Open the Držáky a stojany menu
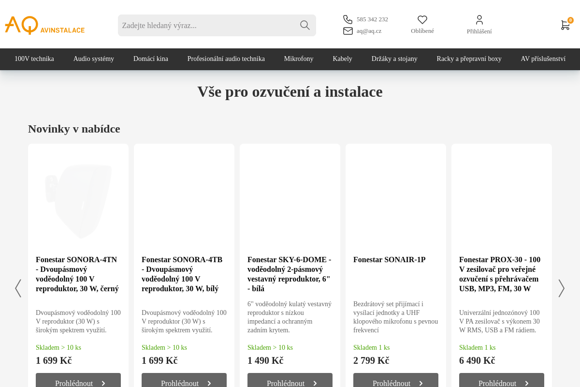The image size is (580, 387). pos(394,59)
